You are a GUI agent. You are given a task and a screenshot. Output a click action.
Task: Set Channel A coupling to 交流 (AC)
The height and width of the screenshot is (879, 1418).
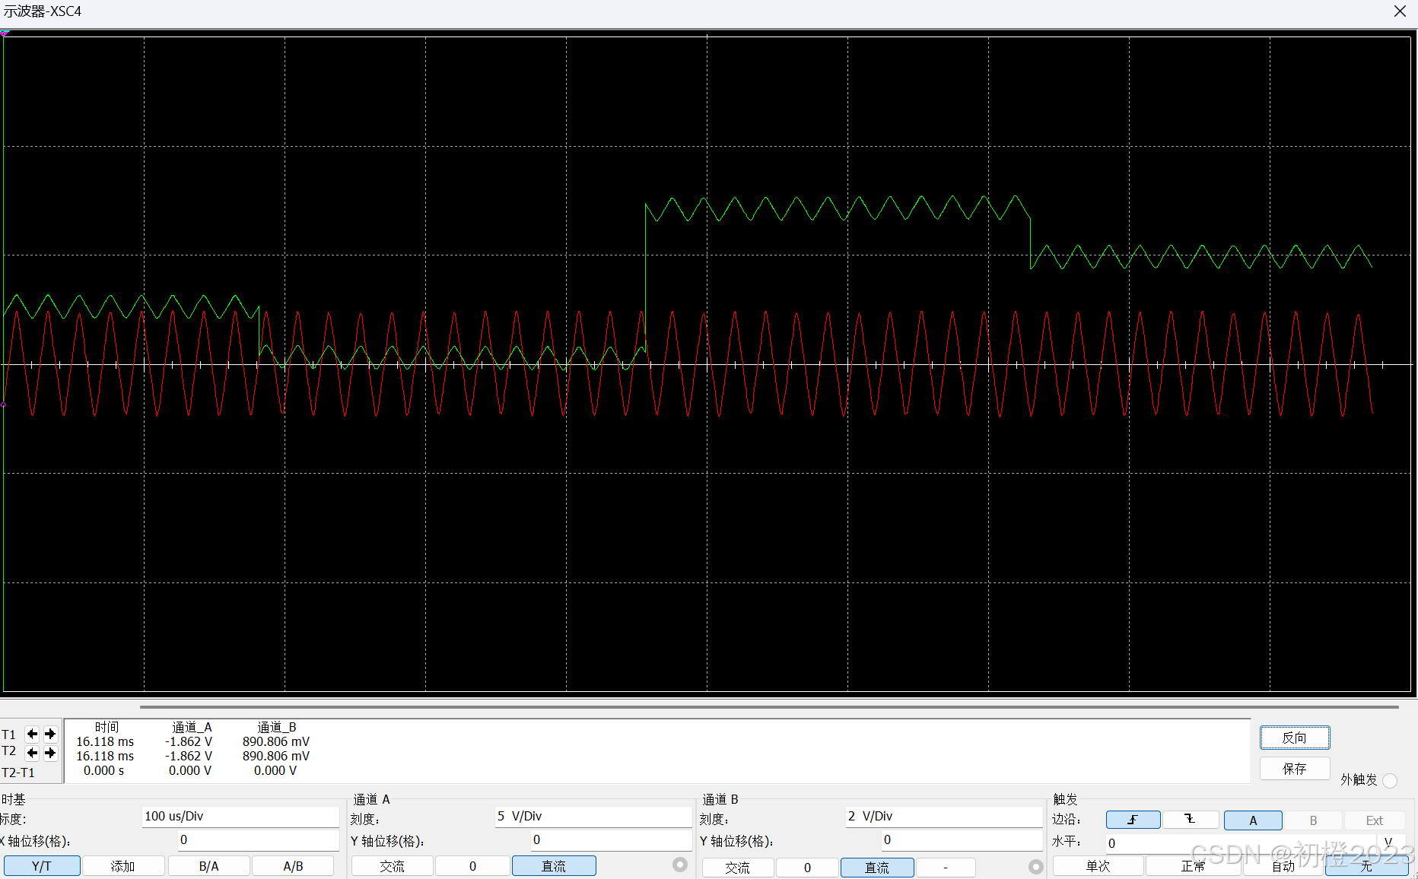pos(393,866)
